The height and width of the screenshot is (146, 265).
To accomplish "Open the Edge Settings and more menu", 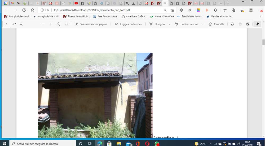I will tap(260, 10).
